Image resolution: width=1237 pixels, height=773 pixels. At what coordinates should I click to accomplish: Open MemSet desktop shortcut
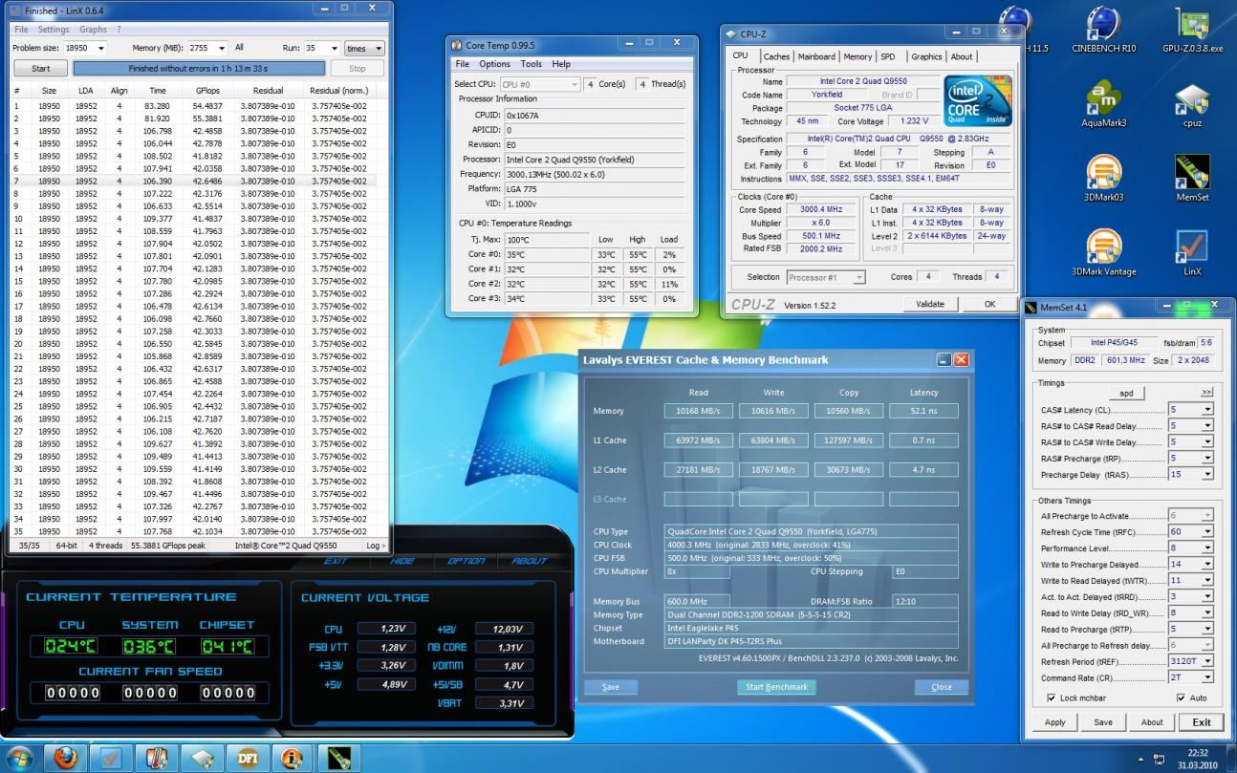coord(1192,179)
